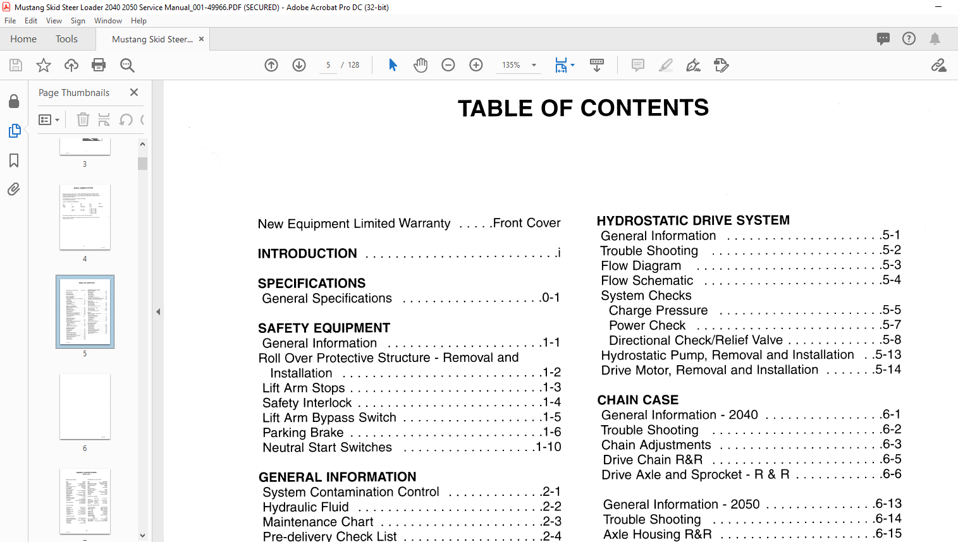The image size is (958, 542).
Task: Select page 4 thumbnail
Action: (x=85, y=217)
